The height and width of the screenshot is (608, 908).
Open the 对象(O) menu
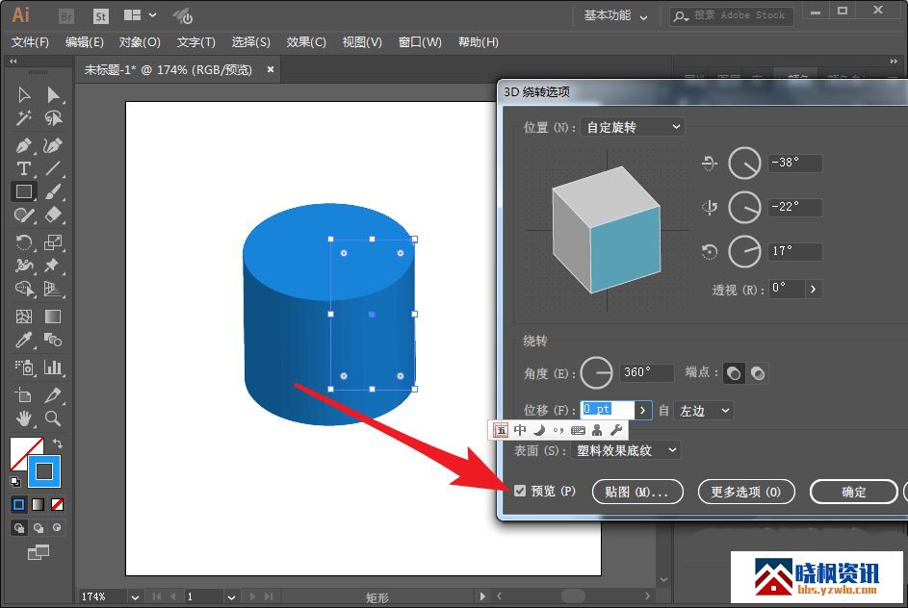(x=140, y=42)
